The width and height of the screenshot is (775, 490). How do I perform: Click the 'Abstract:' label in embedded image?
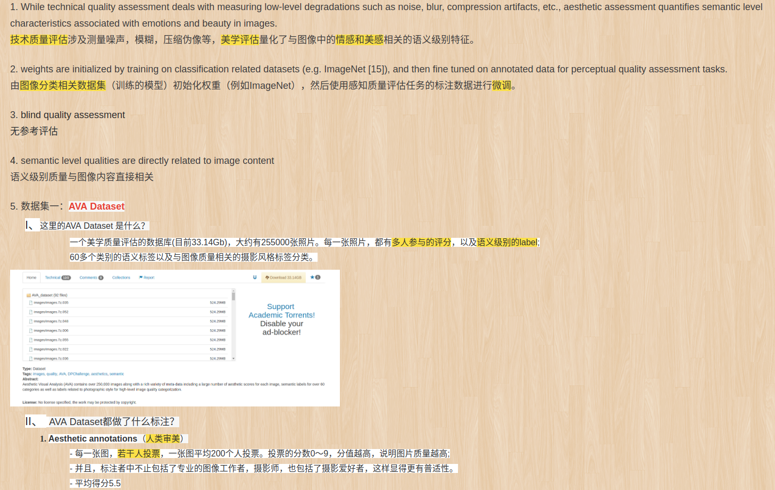[30, 379]
